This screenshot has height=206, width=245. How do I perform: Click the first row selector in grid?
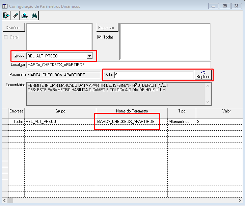point(5,122)
